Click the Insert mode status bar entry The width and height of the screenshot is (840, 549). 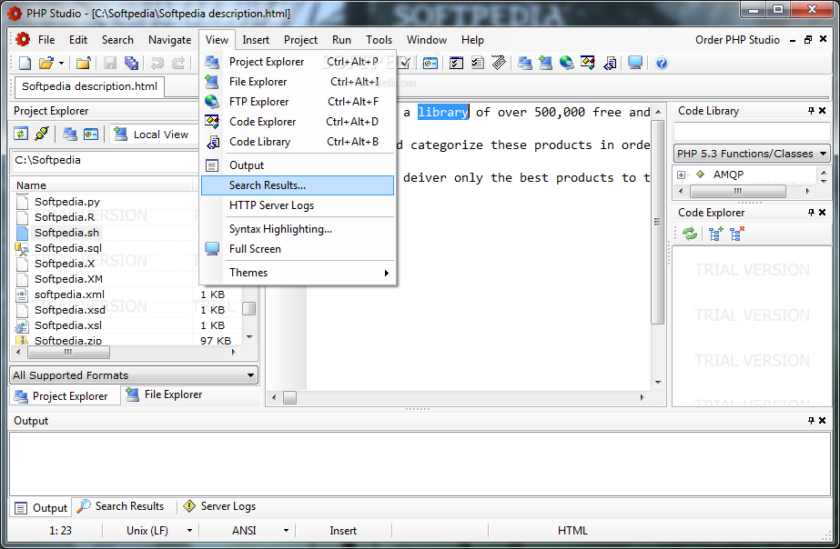(343, 531)
